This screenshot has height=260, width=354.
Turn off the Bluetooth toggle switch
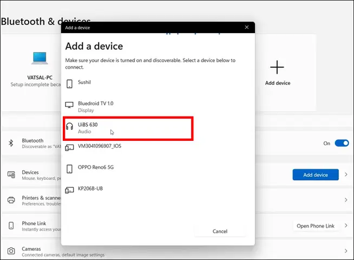(x=342, y=143)
